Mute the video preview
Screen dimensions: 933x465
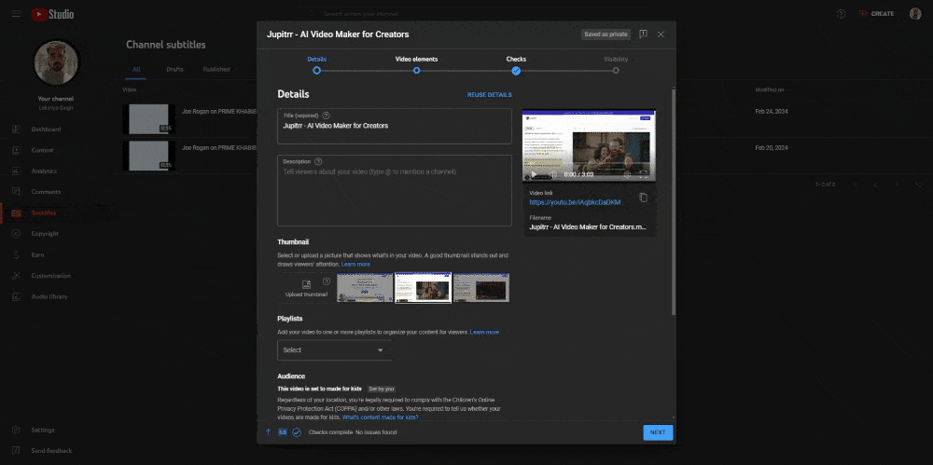click(552, 175)
